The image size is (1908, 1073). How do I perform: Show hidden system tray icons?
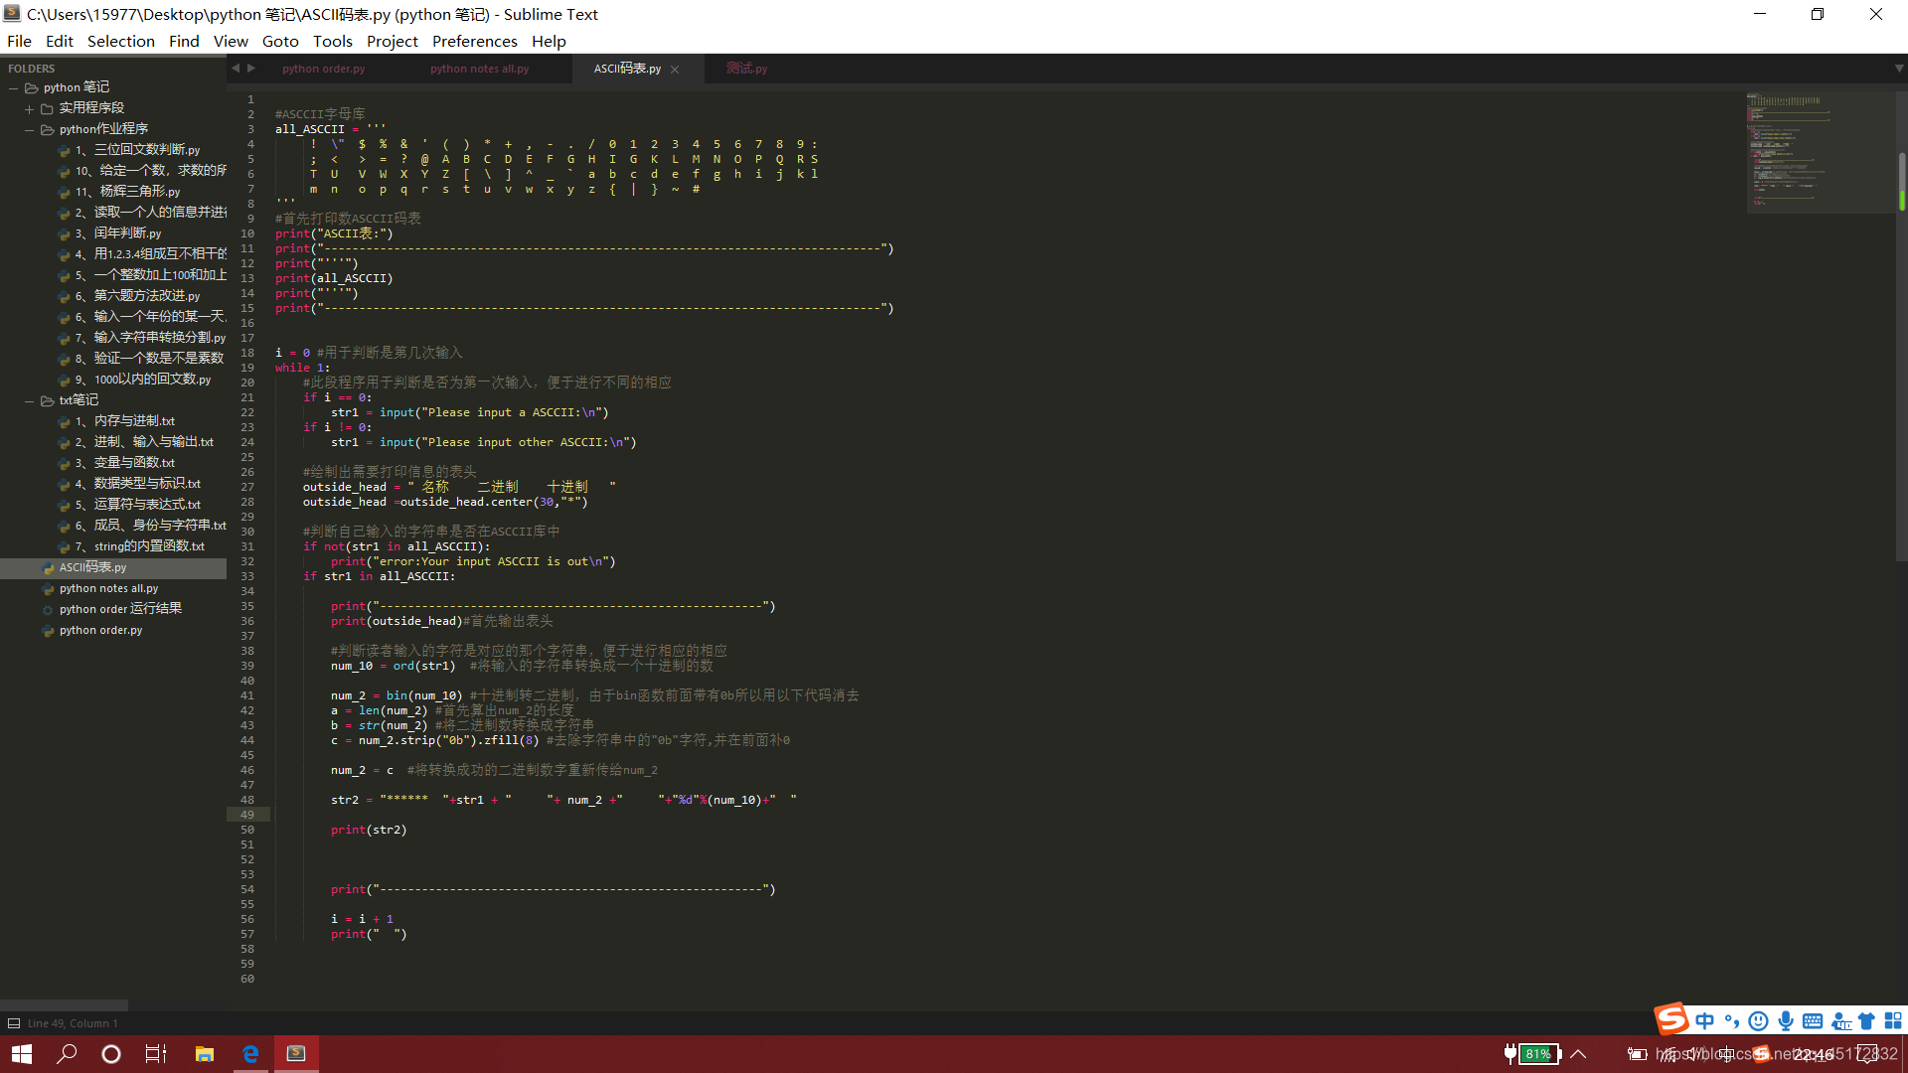[1578, 1054]
